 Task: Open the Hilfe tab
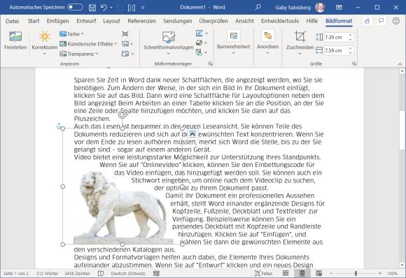[x=311, y=21]
